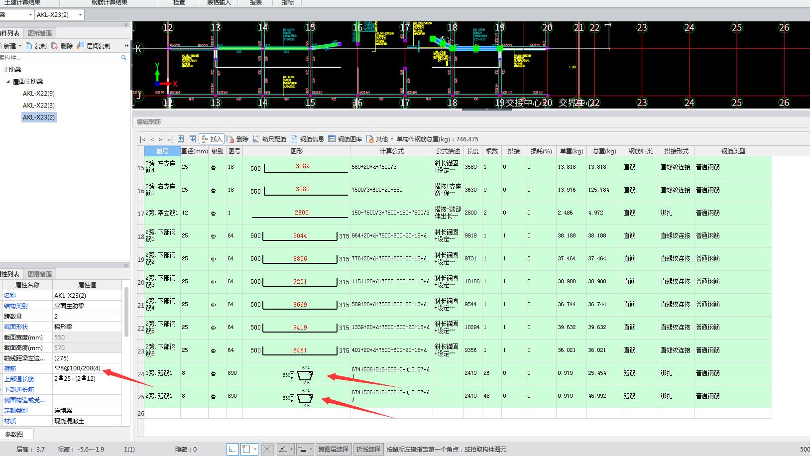Toggle the object snap rectangle icon
Image resolution: width=810 pixels, height=456 pixels.
(x=246, y=449)
